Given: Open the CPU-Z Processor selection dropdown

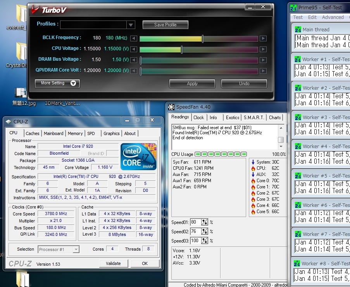Looking at the screenshot, I should point(75,249).
